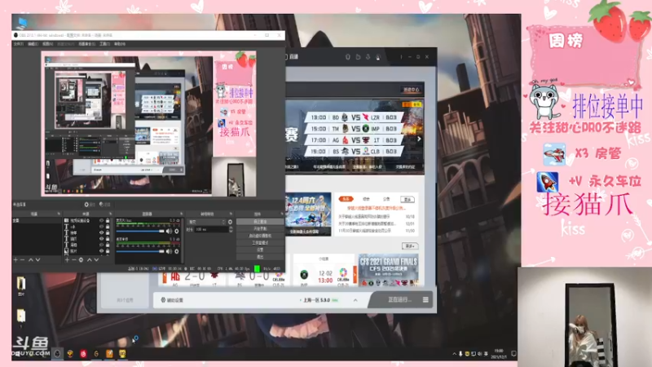Click the 工作室模式 button in OBS
The image size is (652, 367).
(260, 243)
